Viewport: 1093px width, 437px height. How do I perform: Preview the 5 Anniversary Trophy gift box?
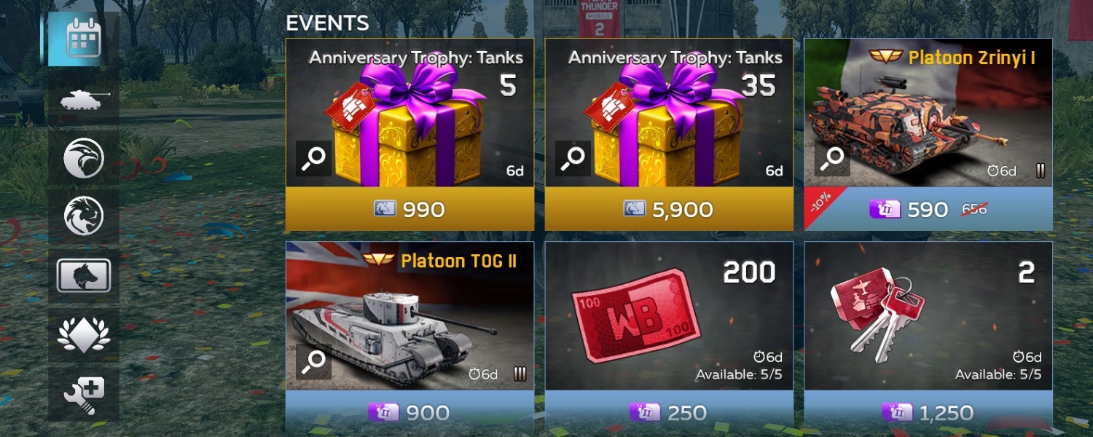click(313, 159)
